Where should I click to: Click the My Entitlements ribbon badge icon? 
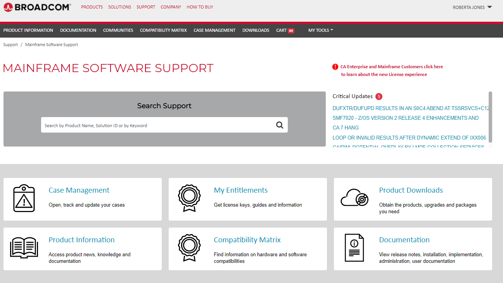(x=189, y=198)
